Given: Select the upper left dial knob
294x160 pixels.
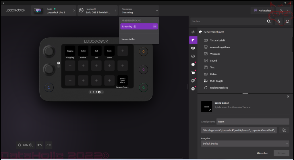Looking at the screenshot, I should pos(49,52).
